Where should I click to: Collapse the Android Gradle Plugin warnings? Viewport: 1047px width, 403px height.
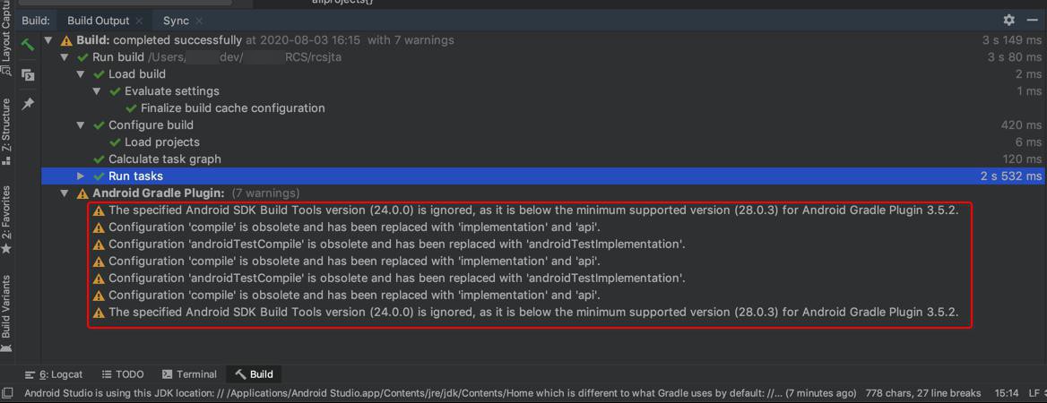[x=65, y=193]
